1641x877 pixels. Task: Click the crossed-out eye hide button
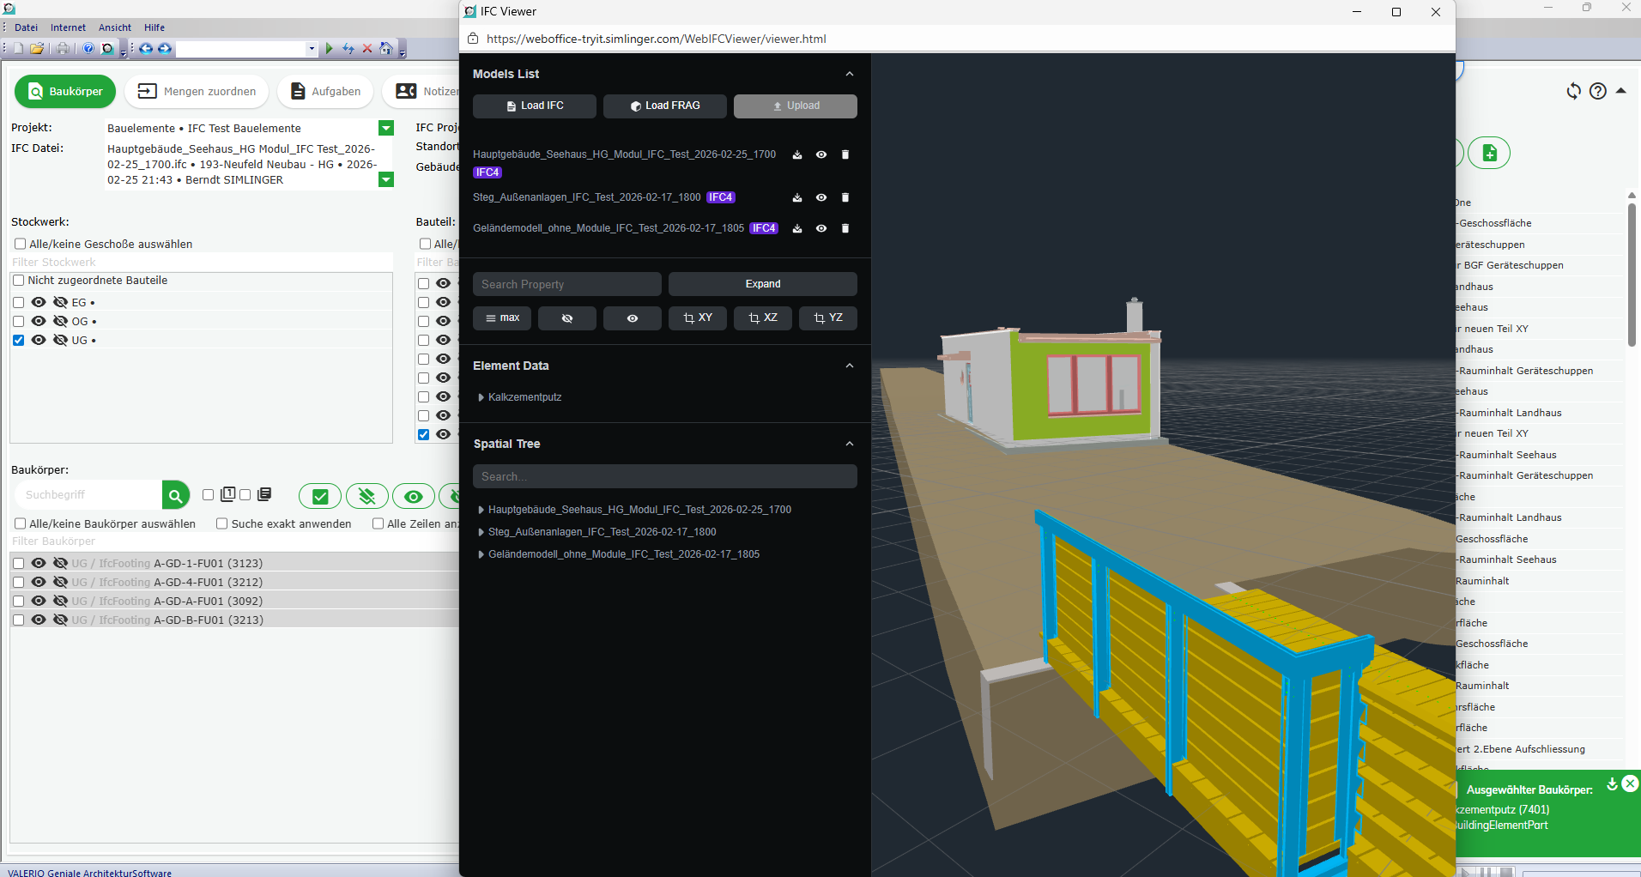click(x=567, y=318)
